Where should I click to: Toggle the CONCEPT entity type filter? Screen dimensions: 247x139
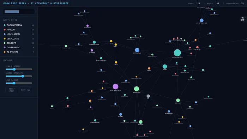click(x=19, y=43)
